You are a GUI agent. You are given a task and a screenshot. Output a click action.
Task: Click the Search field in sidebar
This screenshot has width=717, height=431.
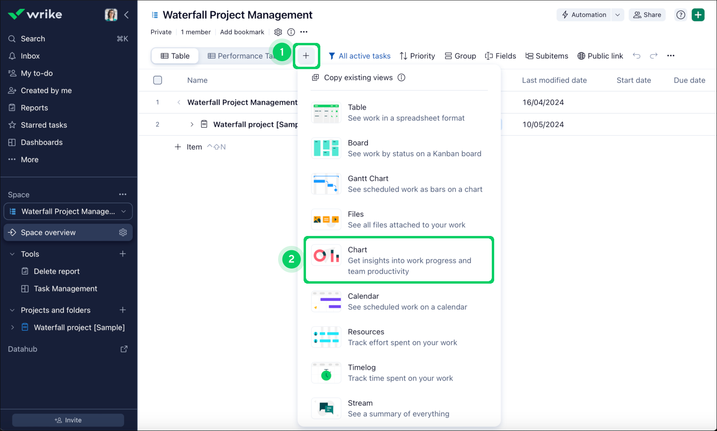pyautogui.click(x=33, y=39)
